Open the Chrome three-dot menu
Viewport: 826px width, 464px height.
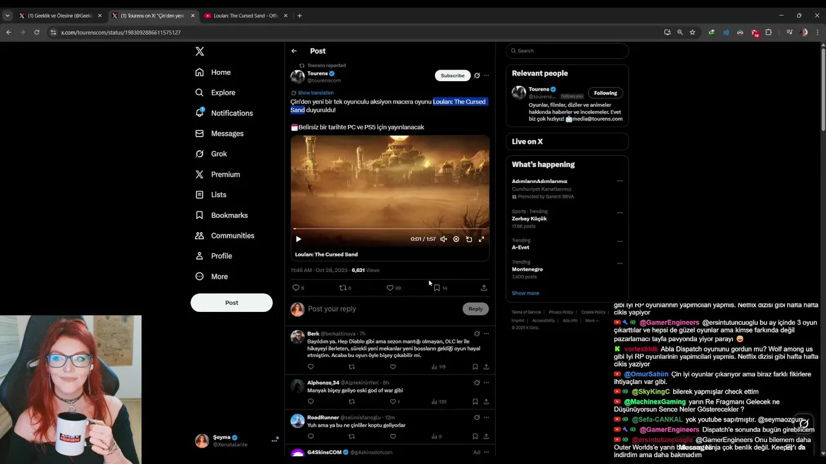tap(818, 32)
